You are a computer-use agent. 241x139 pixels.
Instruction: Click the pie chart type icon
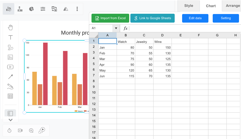point(31,9)
